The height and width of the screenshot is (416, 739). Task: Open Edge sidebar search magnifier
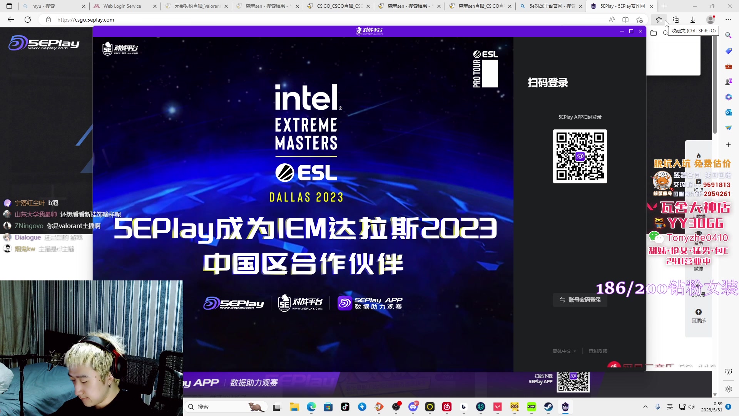[x=728, y=35]
